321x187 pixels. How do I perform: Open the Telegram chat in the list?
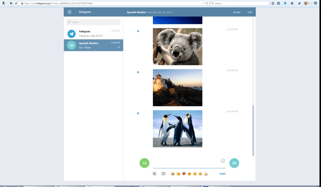pos(93,34)
